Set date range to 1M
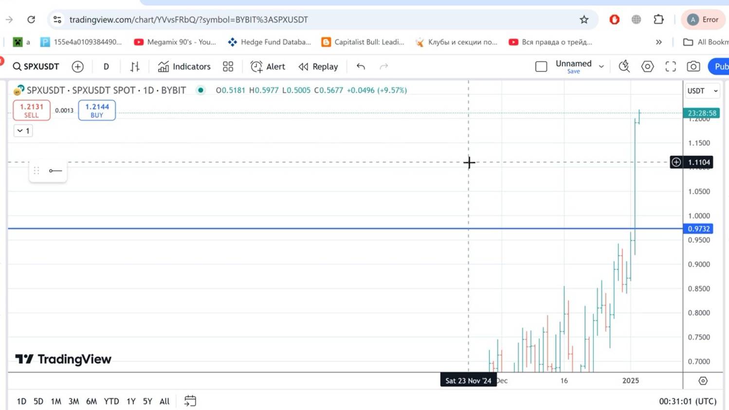729x410 pixels. pos(56,401)
